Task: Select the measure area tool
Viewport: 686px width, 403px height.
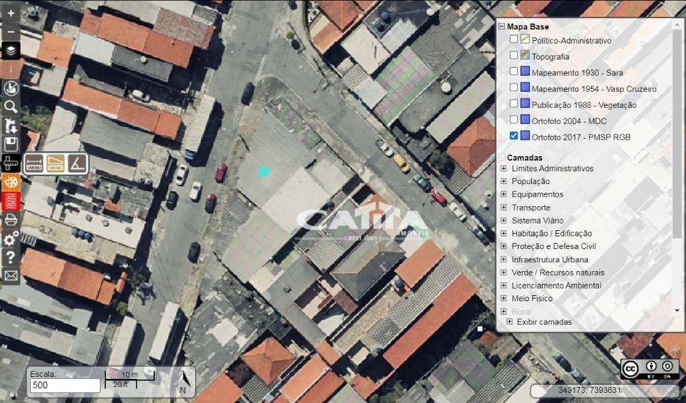Action: pos(56,163)
